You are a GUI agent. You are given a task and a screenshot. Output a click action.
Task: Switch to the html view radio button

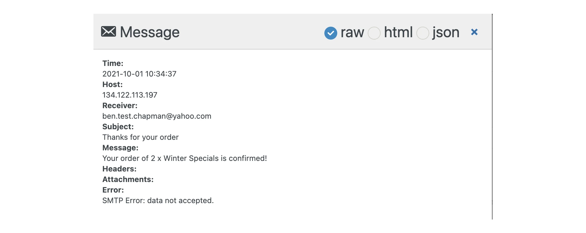[x=374, y=33]
